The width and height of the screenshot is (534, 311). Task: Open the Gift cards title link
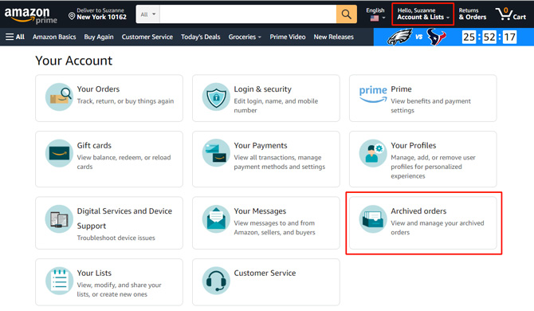click(94, 146)
